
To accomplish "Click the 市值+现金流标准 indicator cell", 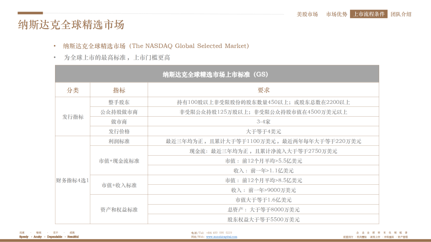I will [x=119, y=160].
